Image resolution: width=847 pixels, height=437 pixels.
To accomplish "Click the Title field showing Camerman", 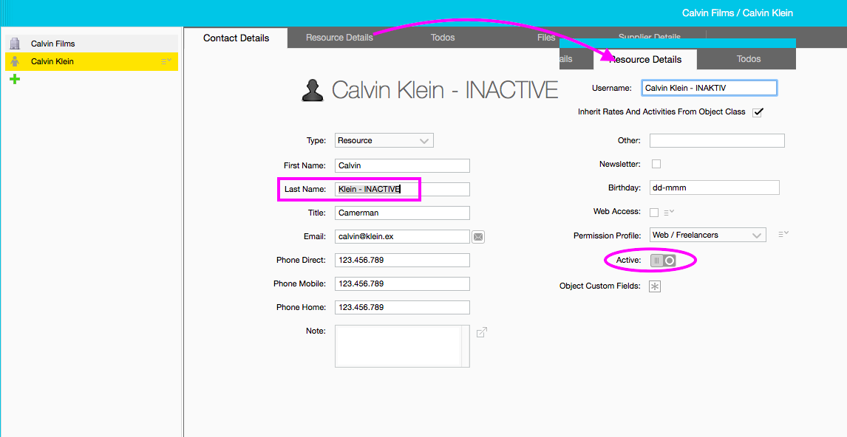I will click(x=402, y=213).
